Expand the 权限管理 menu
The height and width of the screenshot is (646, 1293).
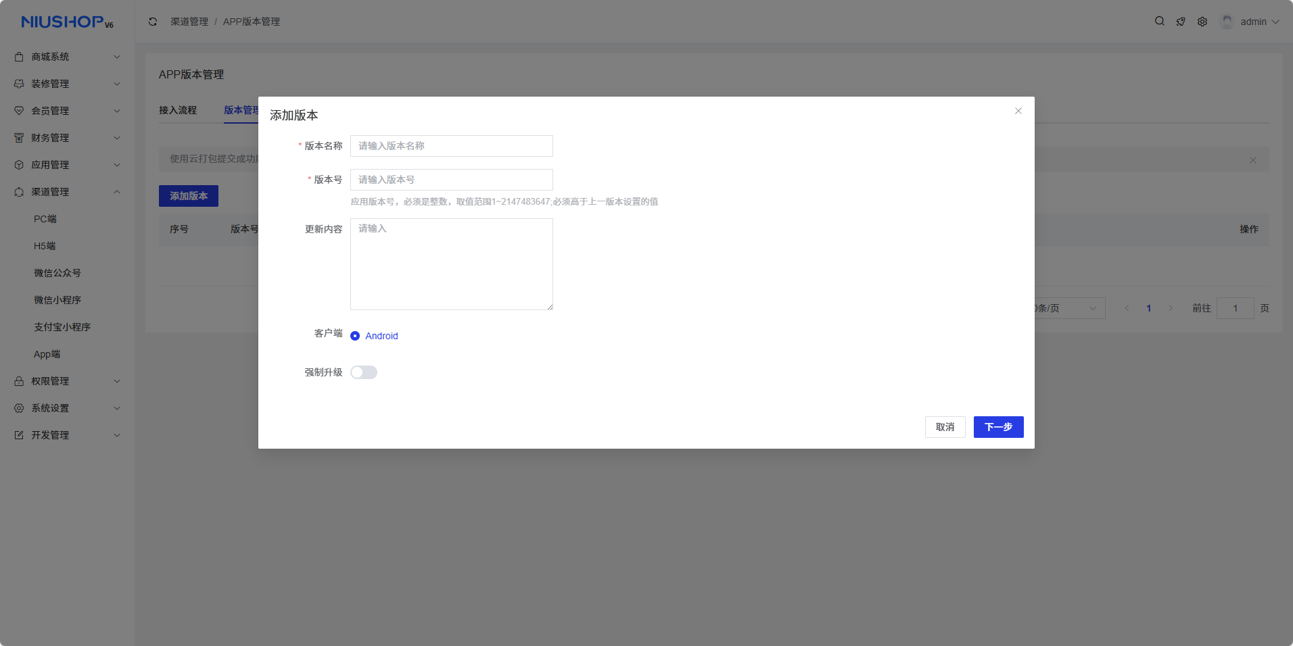point(117,381)
